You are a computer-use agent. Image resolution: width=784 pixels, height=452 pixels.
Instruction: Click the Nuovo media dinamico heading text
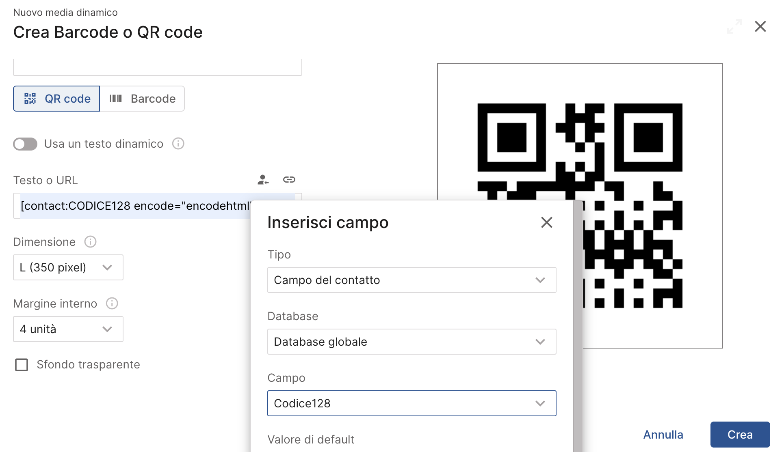[x=65, y=13]
